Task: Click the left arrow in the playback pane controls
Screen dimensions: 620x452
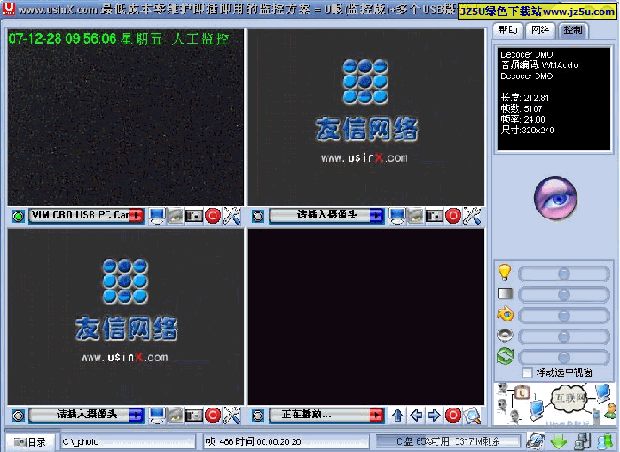Action: [416, 416]
